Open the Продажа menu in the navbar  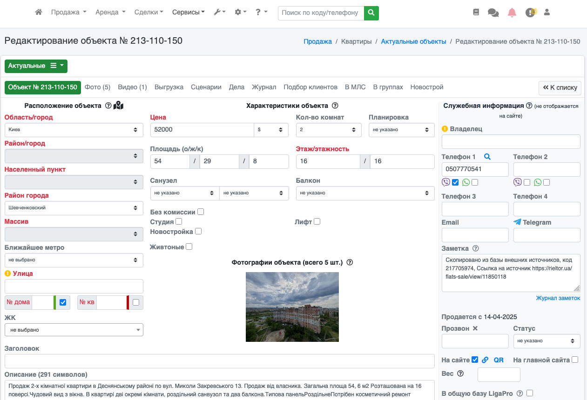[x=68, y=13]
